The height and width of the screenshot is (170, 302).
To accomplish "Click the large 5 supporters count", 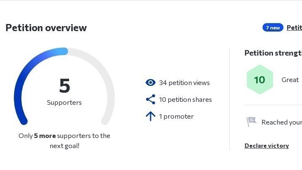I will (64, 86).
